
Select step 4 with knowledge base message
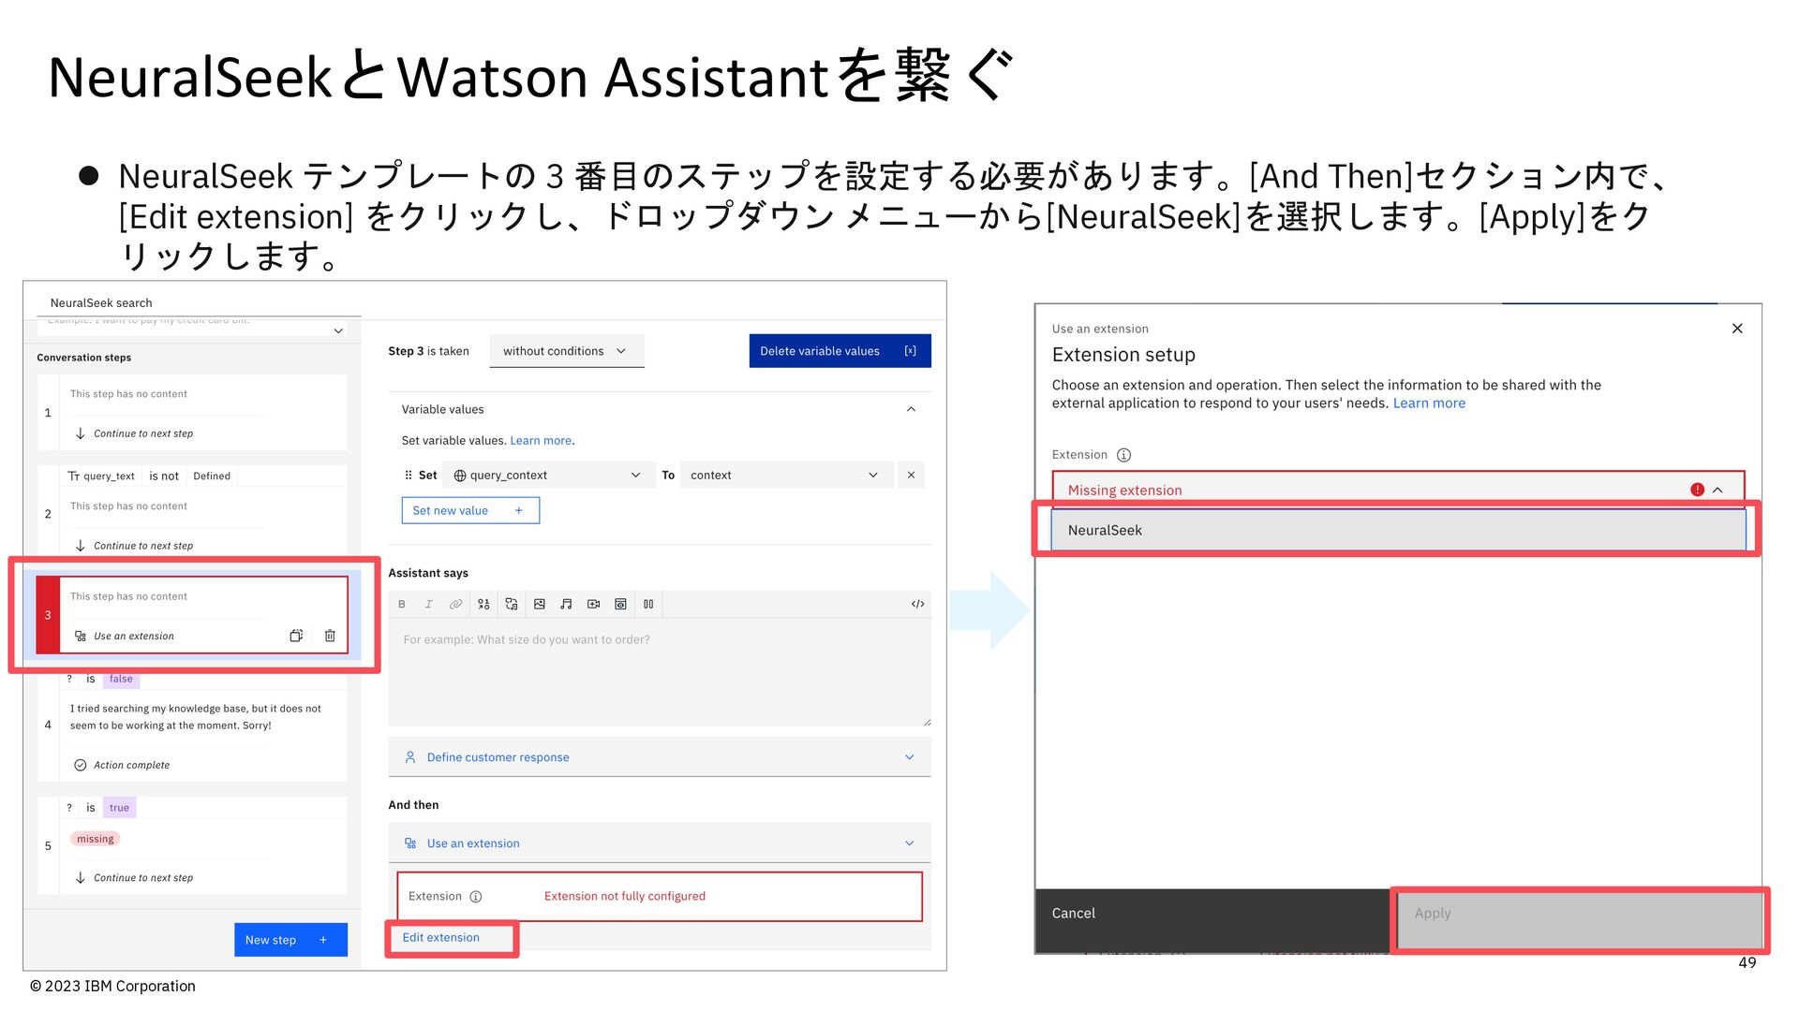192,725
